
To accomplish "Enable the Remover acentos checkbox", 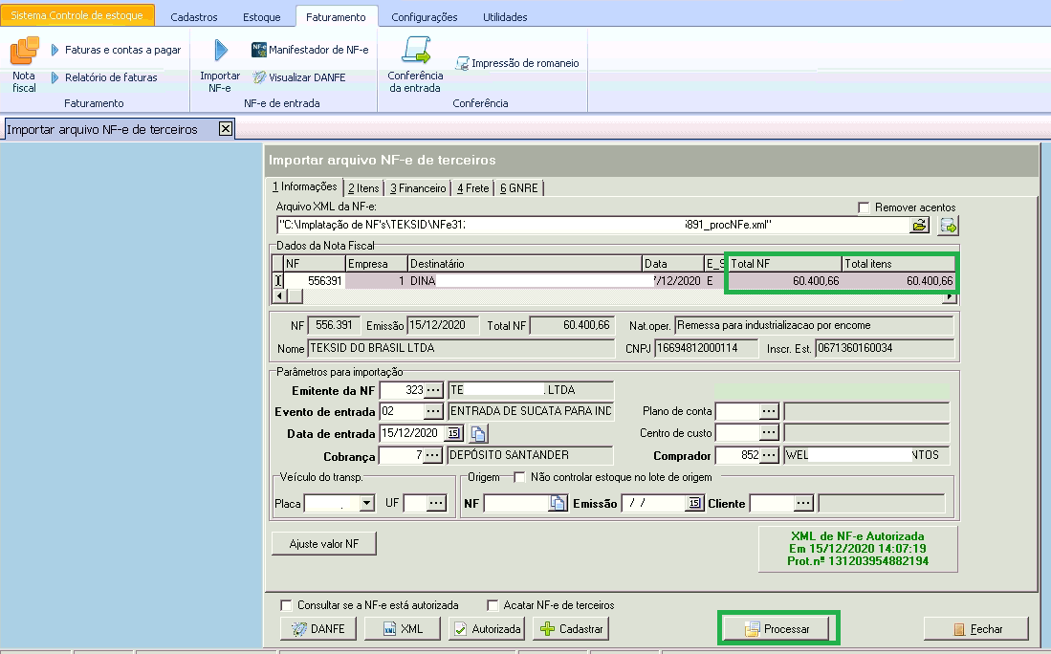I will pyautogui.click(x=865, y=207).
